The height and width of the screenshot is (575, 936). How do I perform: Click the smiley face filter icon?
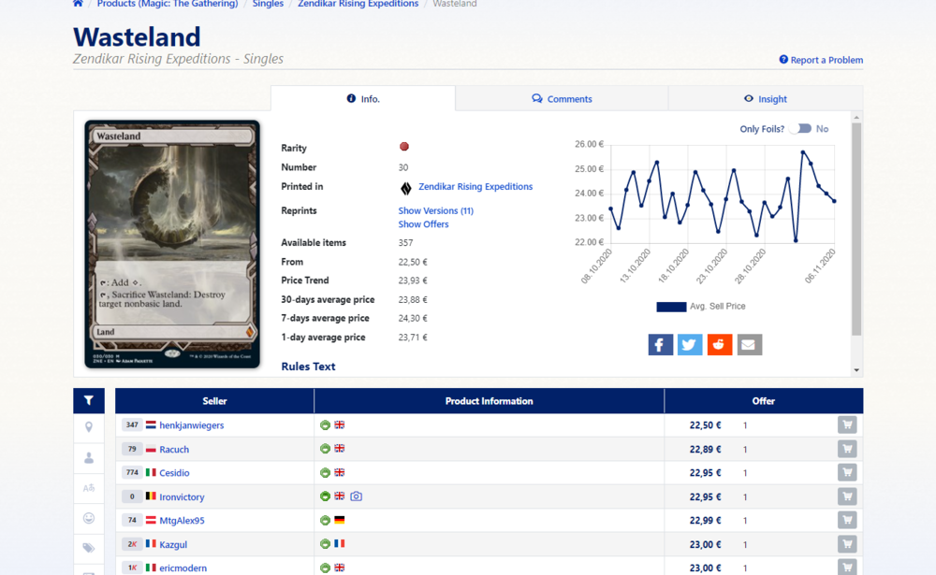point(89,518)
